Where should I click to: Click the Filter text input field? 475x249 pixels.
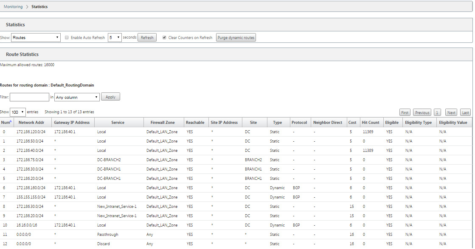pyautogui.click(x=29, y=97)
